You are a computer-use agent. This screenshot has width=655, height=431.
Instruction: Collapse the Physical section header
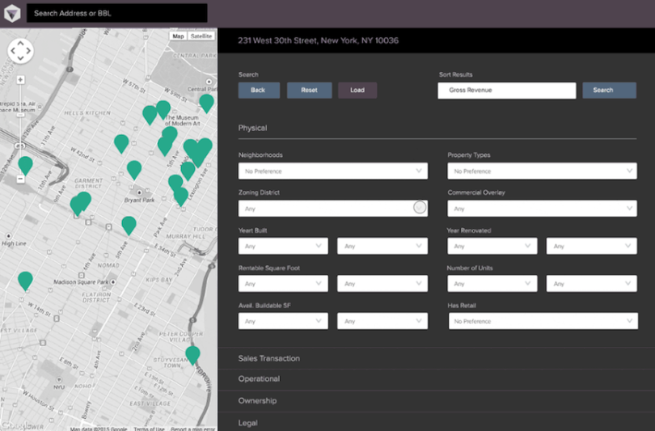(253, 129)
